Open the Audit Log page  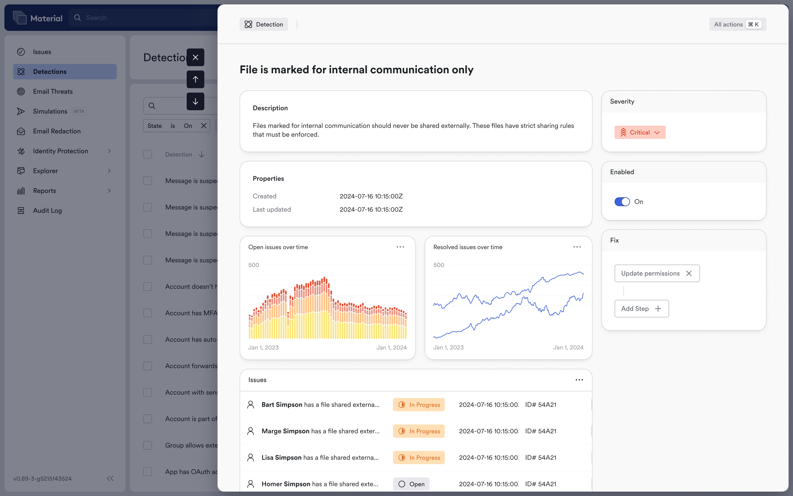coord(65,211)
